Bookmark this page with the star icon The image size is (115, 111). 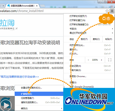107,11
